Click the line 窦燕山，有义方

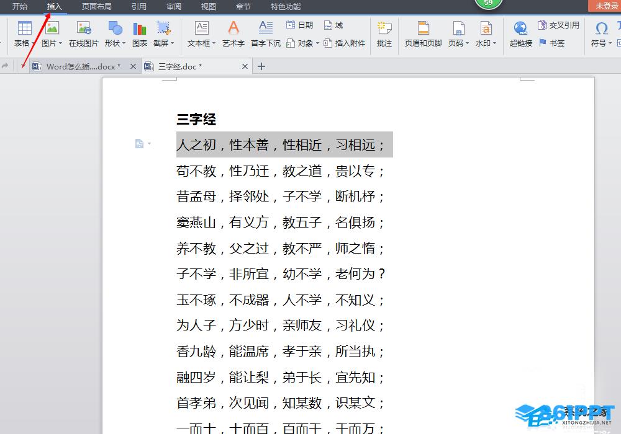(x=281, y=222)
